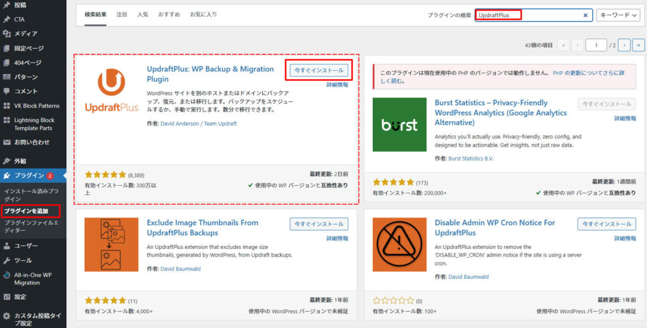Click the All-in-One WP Migration icon
This screenshot has height=328, width=647.
(x=6, y=275)
